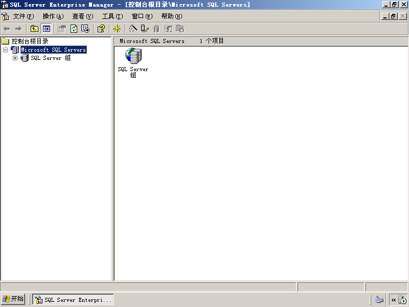This screenshot has width=409, height=307.
Task: Select Microsoft SQL Servers in the tree
Action: tap(54, 50)
